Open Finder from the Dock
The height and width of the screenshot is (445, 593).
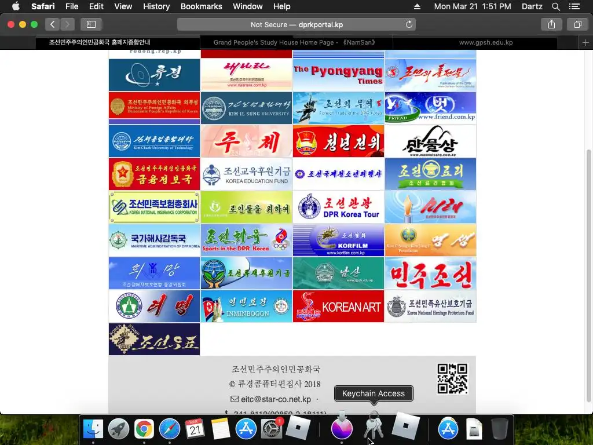pyautogui.click(x=93, y=429)
